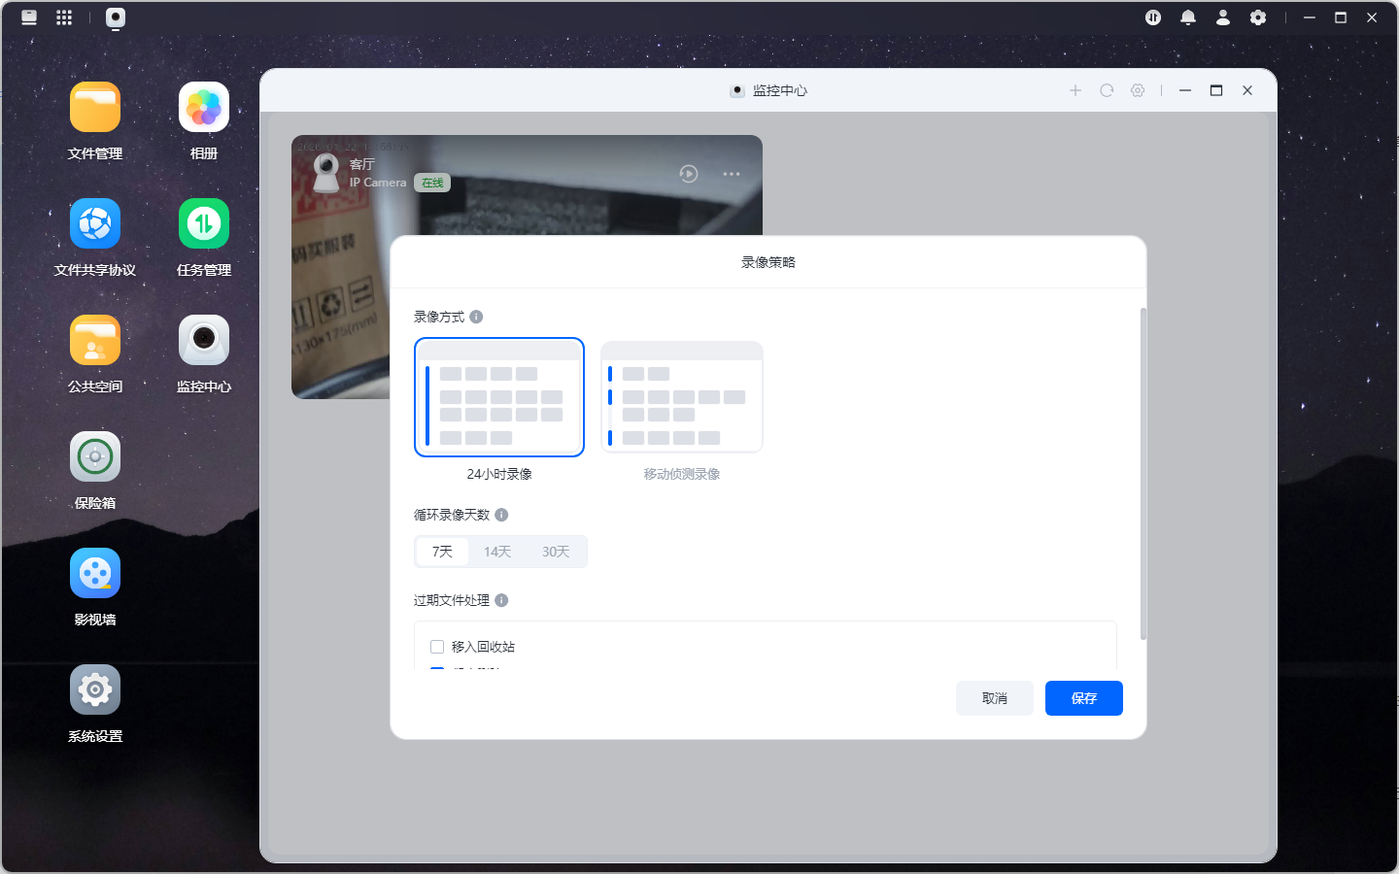Screen dimensions: 1399x874
Task: Click the info icon beside 录像方式
Action: pyautogui.click(x=476, y=317)
